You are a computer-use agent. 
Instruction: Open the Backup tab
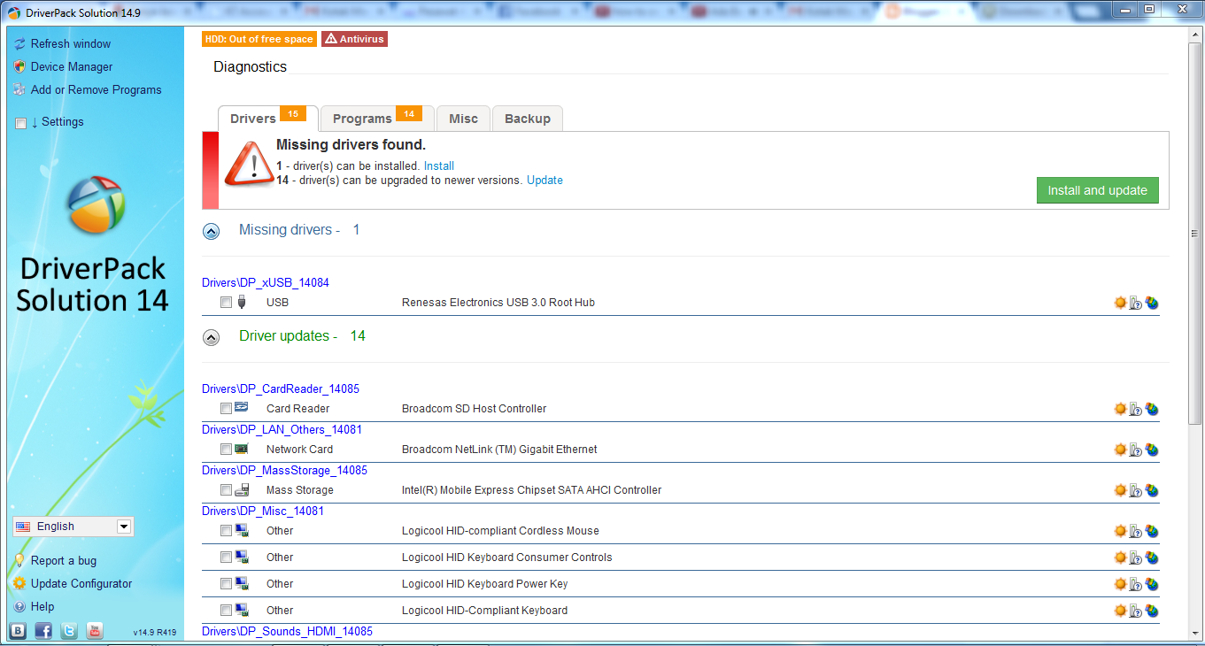(528, 118)
